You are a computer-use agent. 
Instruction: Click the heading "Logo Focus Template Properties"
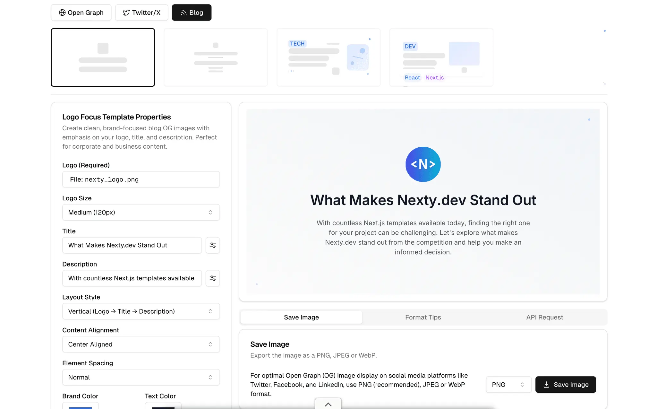(x=116, y=117)
